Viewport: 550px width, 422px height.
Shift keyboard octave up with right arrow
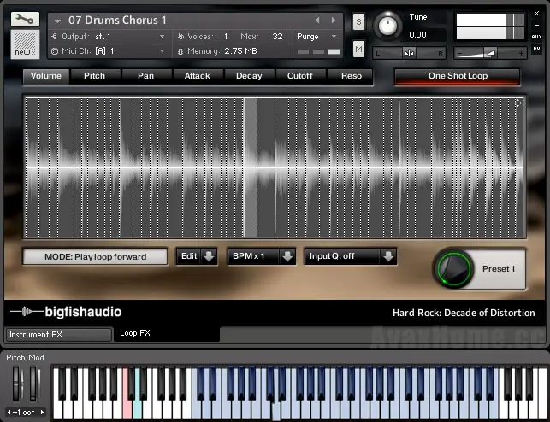click(x=42, y=413)
